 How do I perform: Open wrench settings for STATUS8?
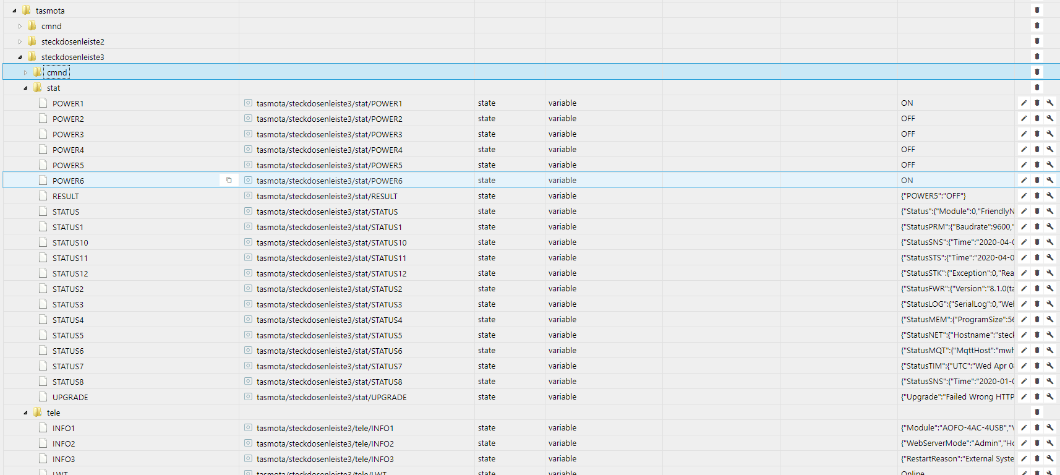pos(1050,382)
